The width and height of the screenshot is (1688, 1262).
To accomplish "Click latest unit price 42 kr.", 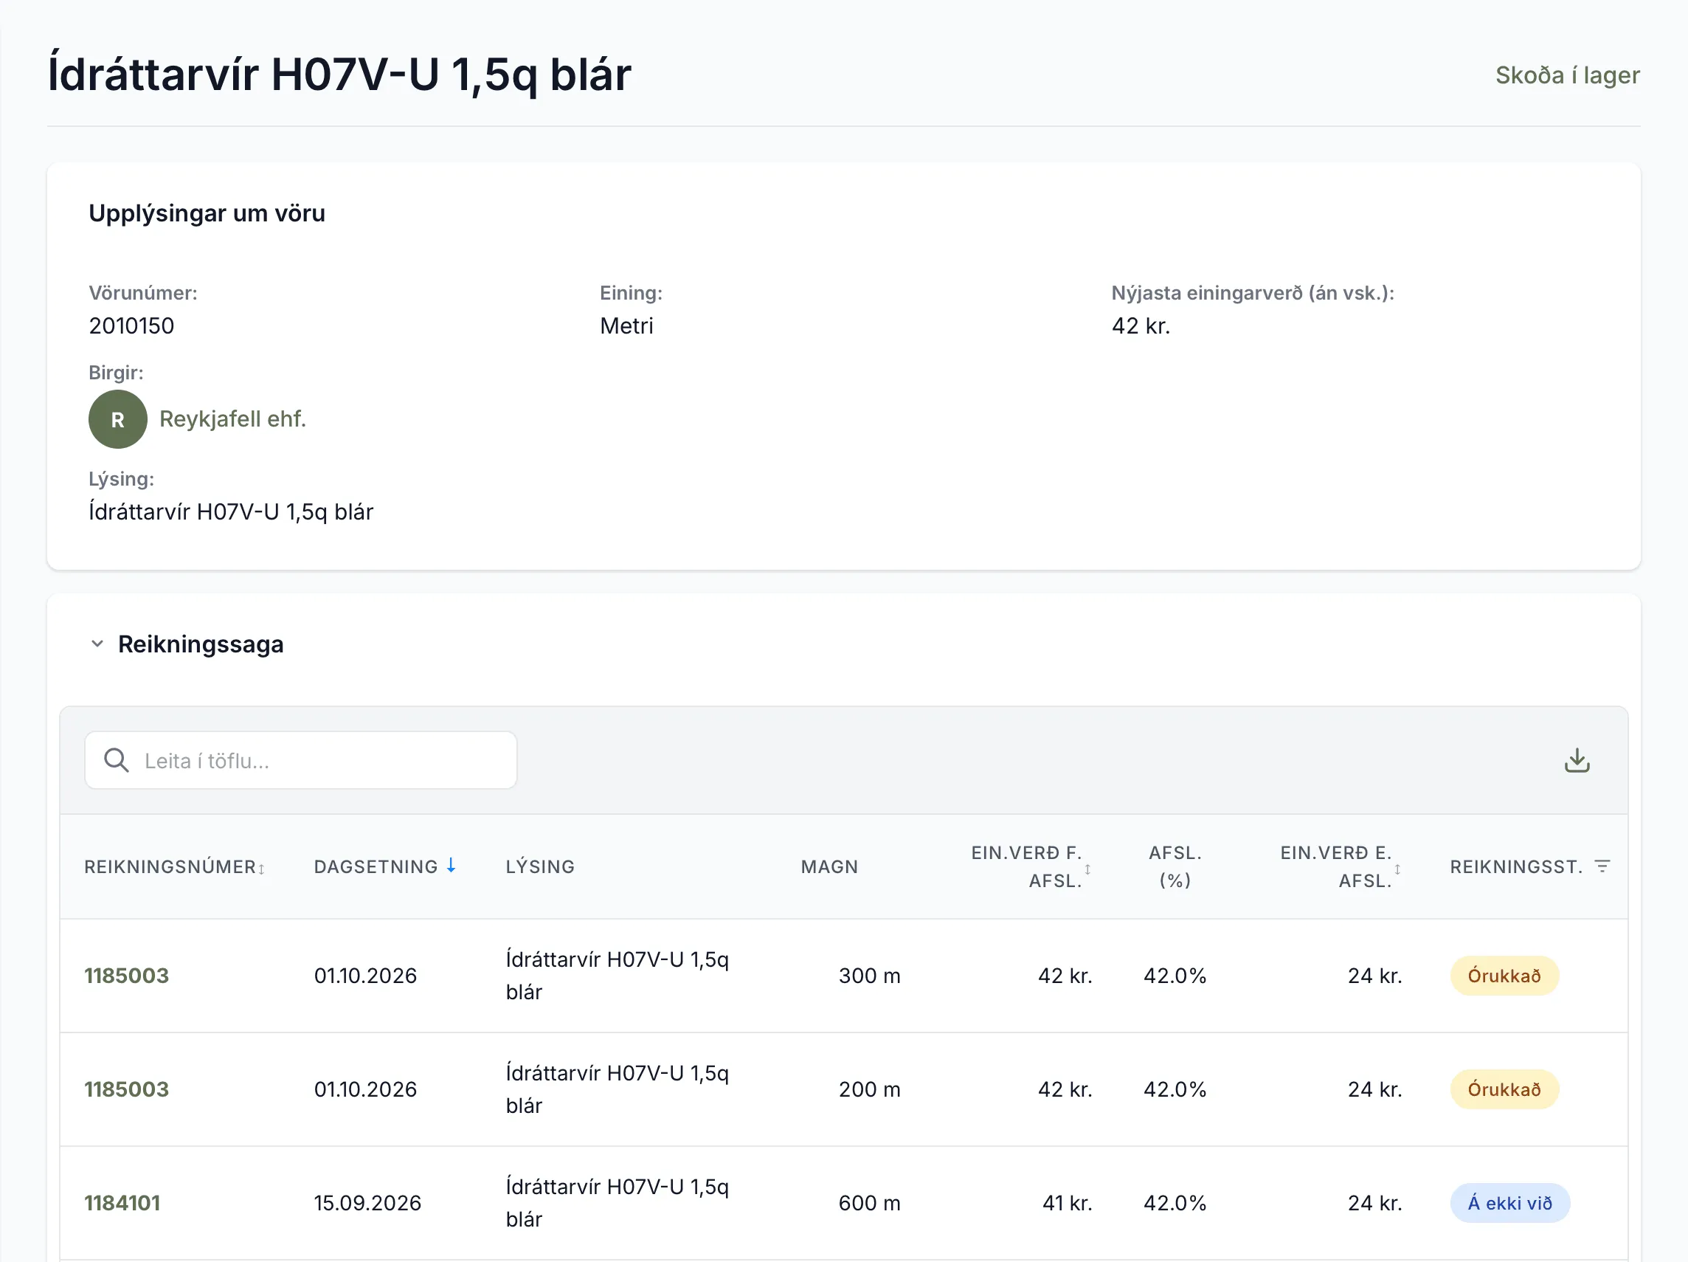I will [1141, 326].
